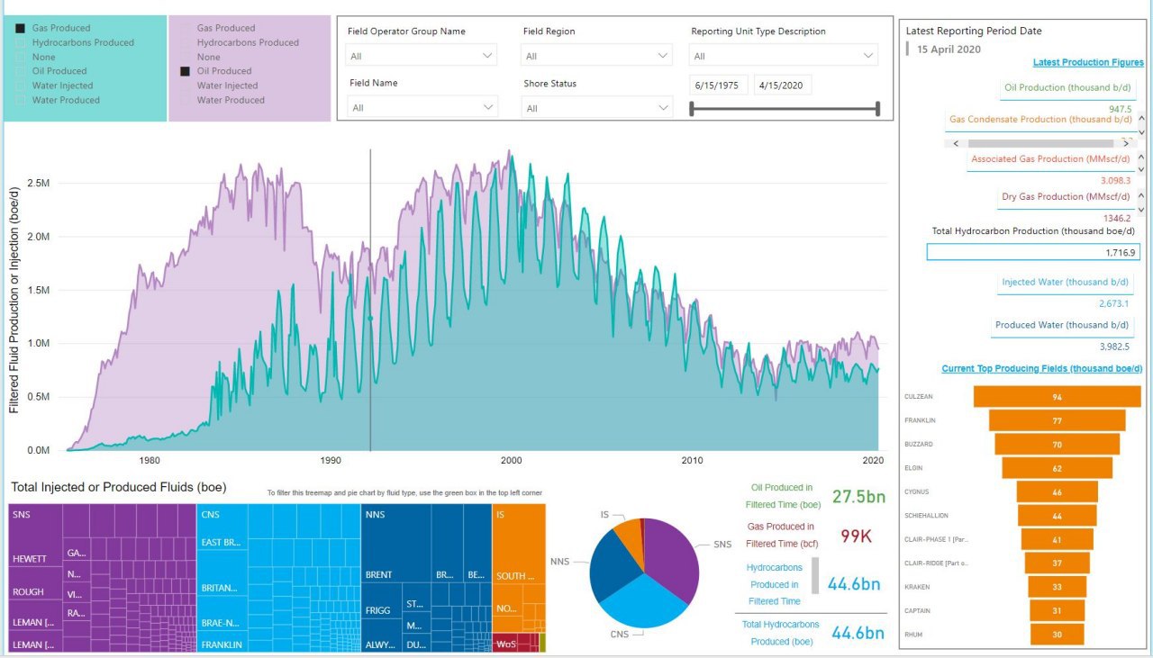The image size is (1153, 658).
Task: Select SCHIEHALLION funnel bar 44
Action: coord(1057,516)
